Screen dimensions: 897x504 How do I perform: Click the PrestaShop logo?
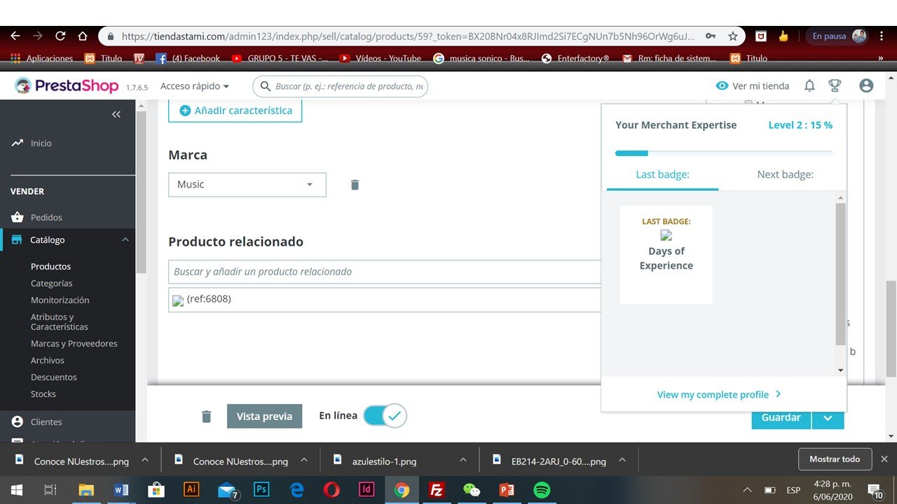[x=68, y=86]
